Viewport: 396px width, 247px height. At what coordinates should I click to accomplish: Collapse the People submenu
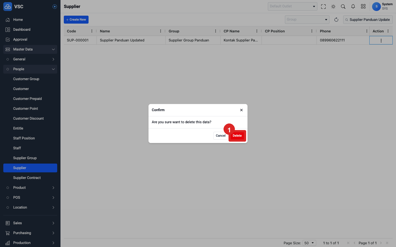pos(30,69)
